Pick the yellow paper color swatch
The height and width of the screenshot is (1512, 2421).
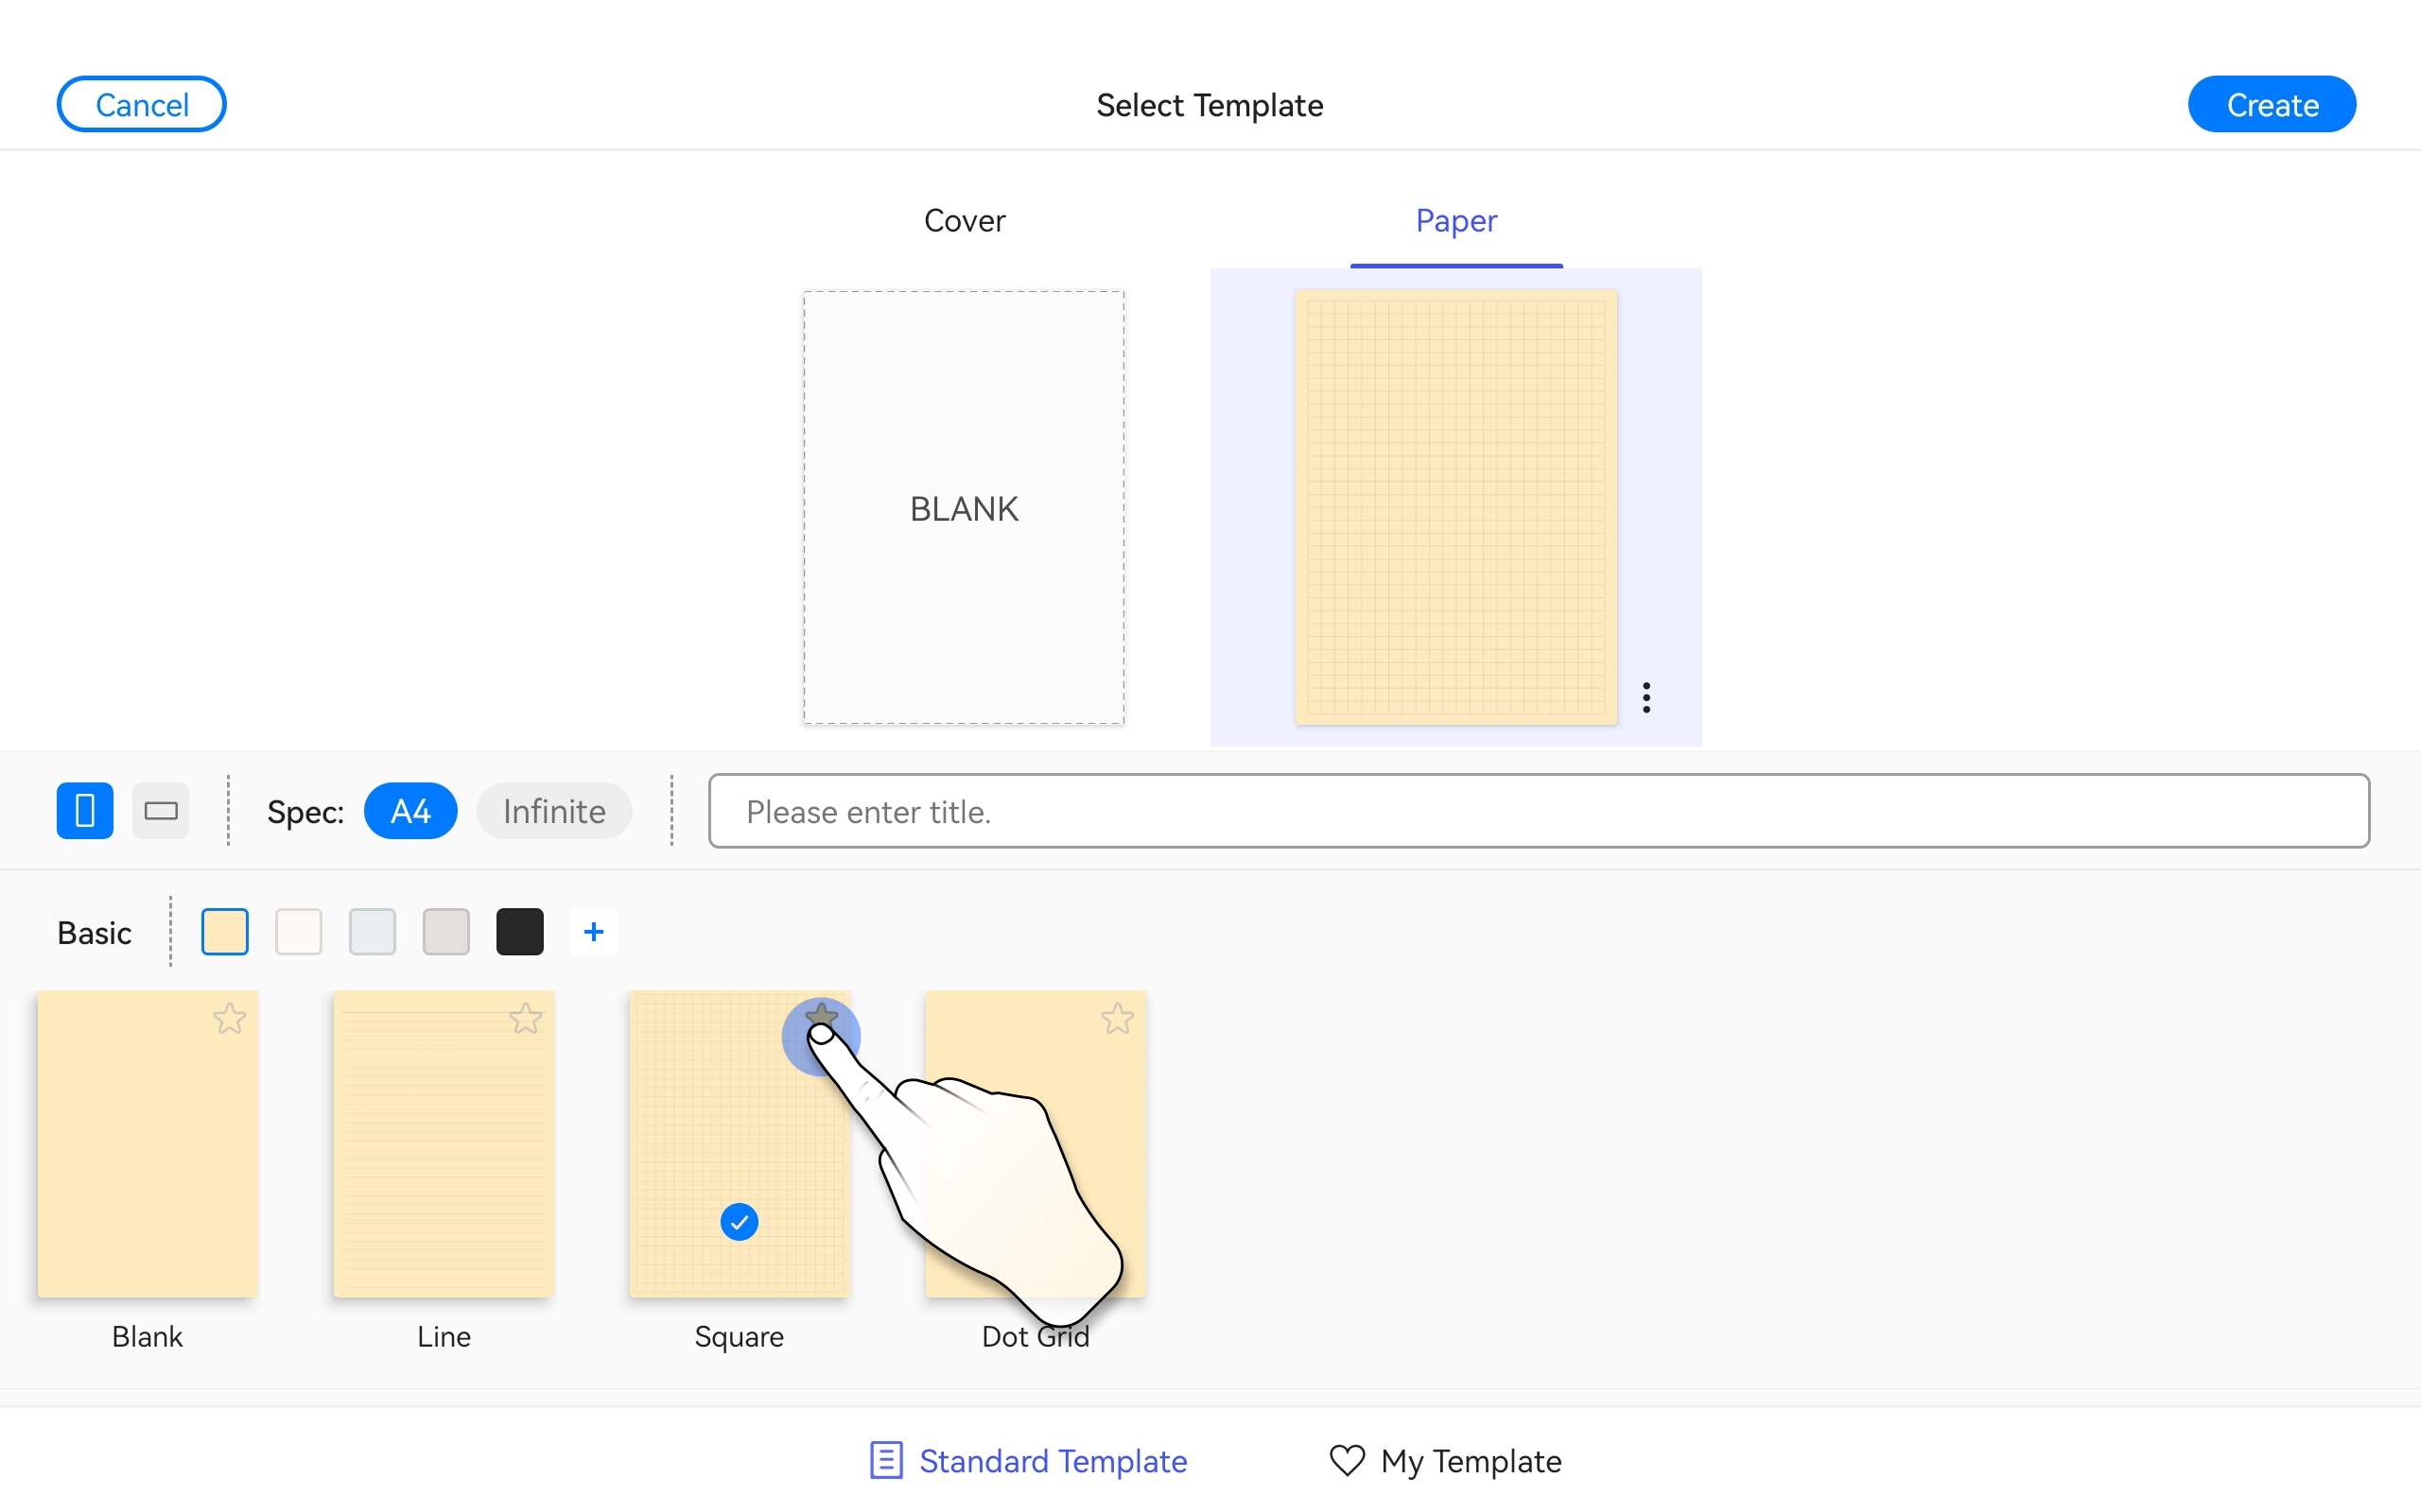click(x=224, y=932)
